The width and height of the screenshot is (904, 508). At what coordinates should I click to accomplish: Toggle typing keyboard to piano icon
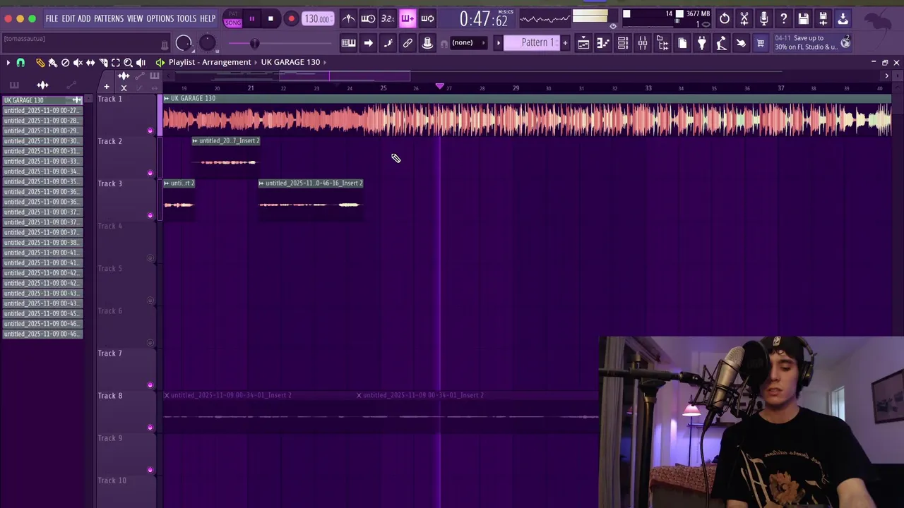[x=348, y=44]
